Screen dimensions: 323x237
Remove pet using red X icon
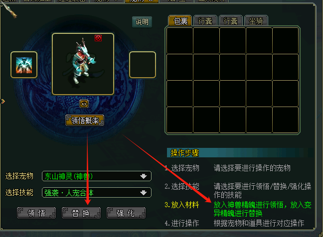[98, 38]
